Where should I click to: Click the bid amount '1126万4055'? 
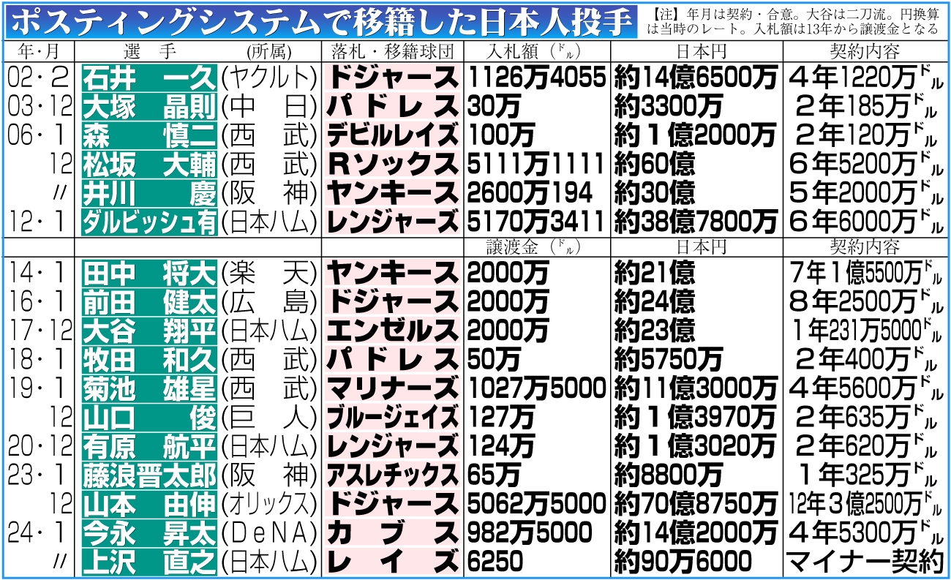[x=537, y=79]
